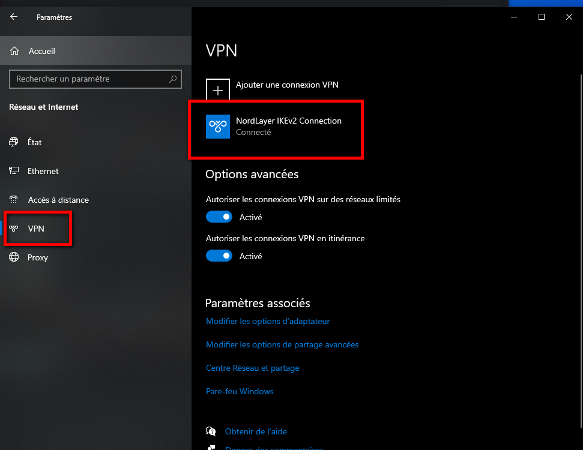The height and width of the screenshot is (450, 583).
Task: Click the Obtenir de l'aide help icon
Action: click(211, 431)
